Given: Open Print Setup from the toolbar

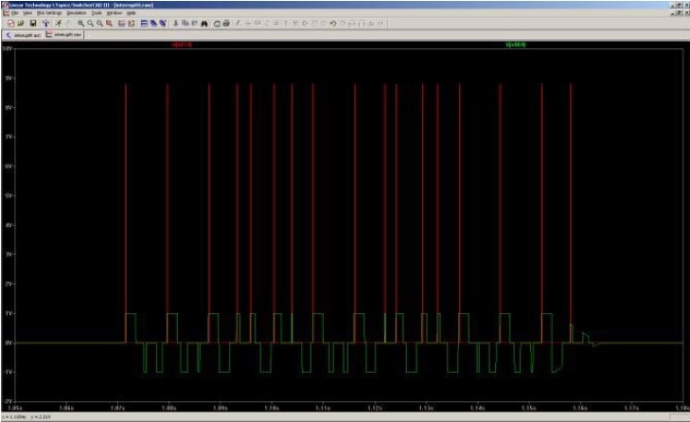Looking at the screenshot, I should pos(217,24).
